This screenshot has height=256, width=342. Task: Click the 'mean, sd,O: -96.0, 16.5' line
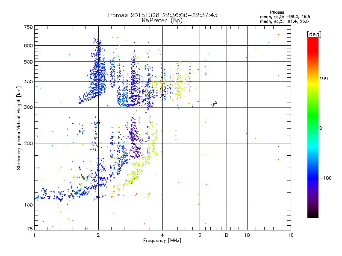(x=285, y=17)
